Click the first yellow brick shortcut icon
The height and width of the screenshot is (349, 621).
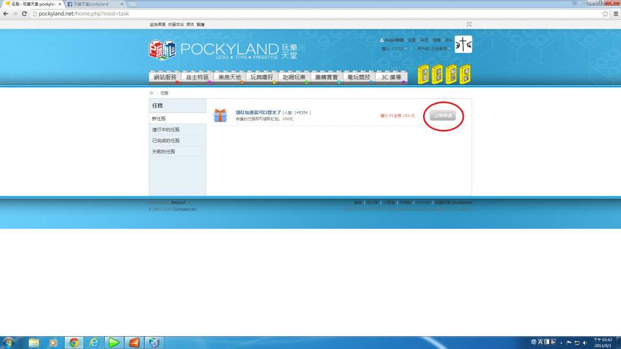pyautogui.click(x=424, y=74)
